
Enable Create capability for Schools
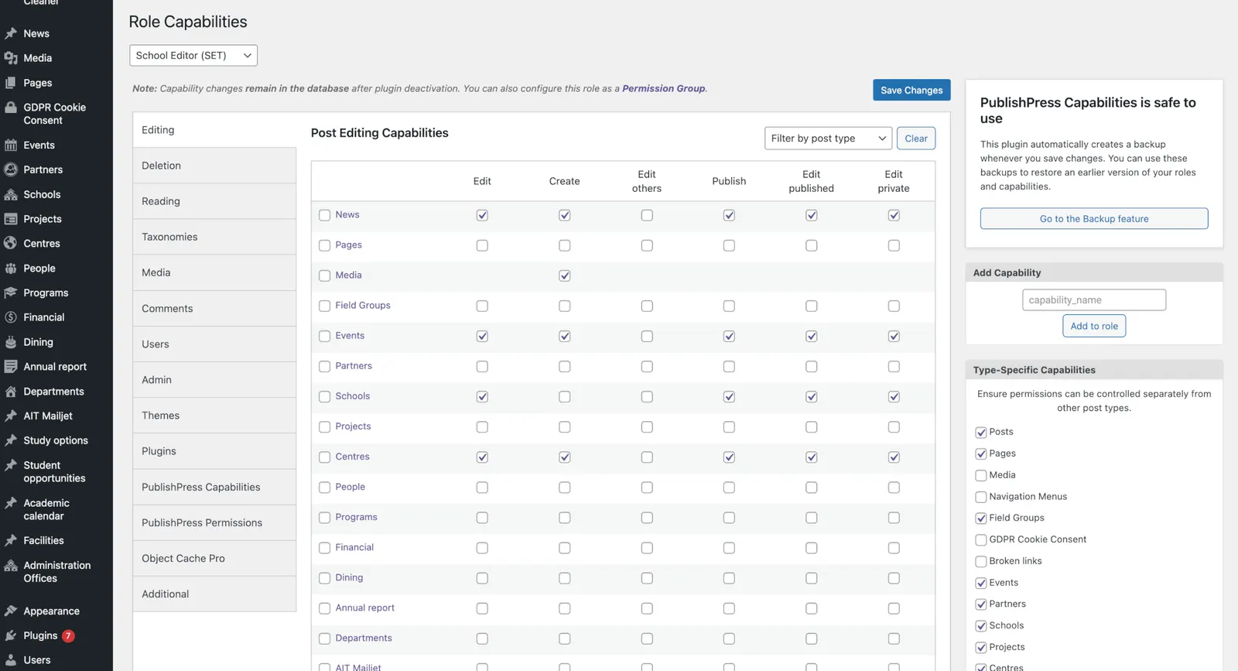(x=565, y=396)
